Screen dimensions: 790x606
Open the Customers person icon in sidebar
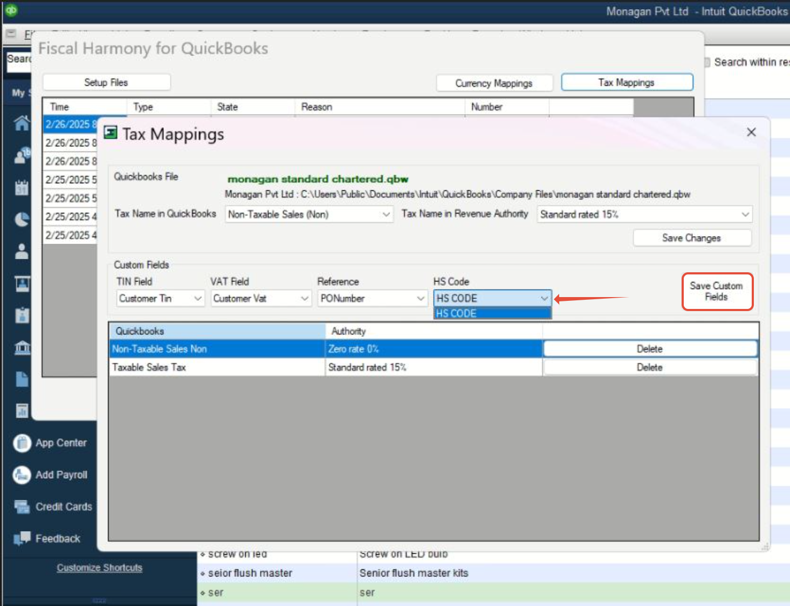coord(22,251)
